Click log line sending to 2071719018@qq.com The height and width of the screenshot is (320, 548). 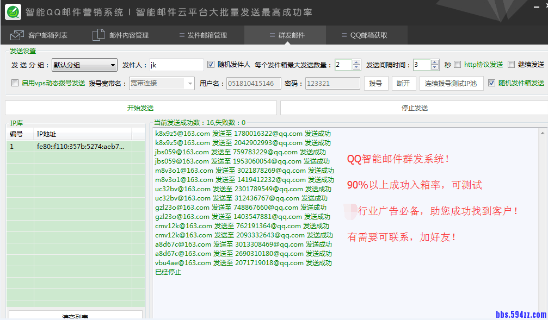click(244, 263)
